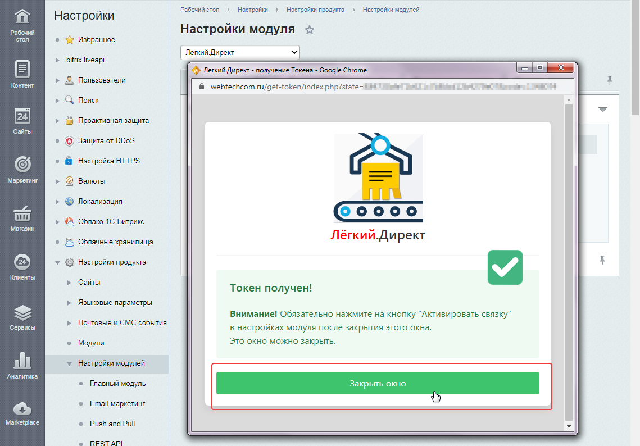Click the Локализация globe icon

(70, 201)
